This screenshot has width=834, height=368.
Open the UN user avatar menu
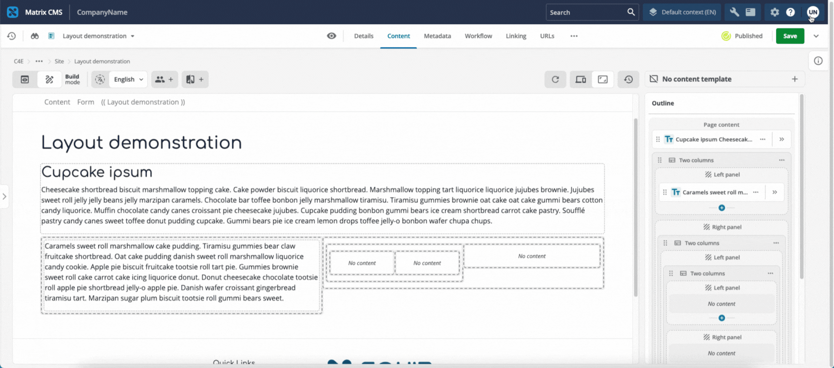[x=813, y=12]
